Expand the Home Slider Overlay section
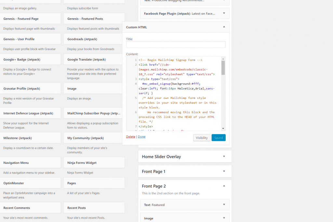 [x=224, y=156]
